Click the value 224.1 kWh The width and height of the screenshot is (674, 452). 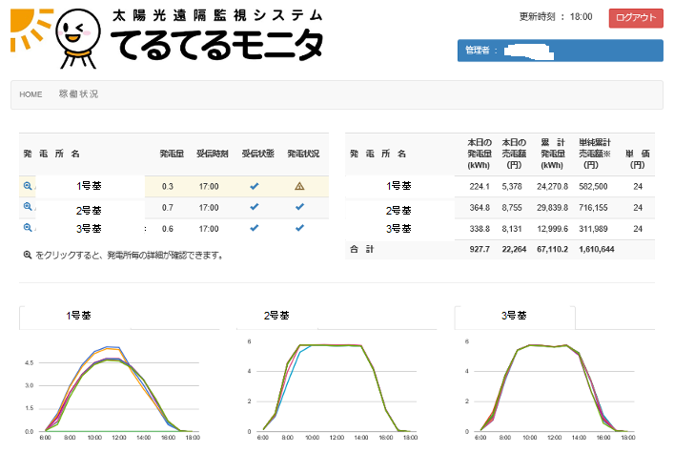pyautogui.click(x=480, y=187)
